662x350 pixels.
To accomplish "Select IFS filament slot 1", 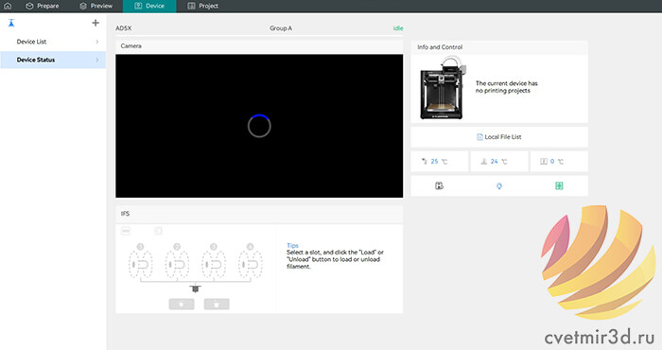I will [x=141, y=262].
